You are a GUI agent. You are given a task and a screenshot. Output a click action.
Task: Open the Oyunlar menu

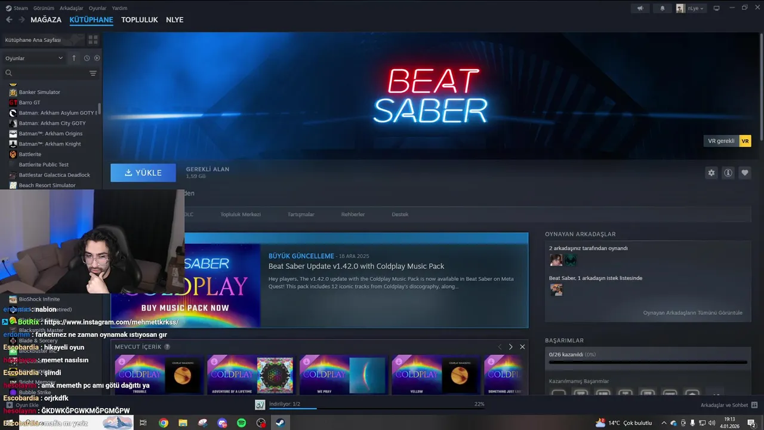pyautogui.click(x=97, y=8)
